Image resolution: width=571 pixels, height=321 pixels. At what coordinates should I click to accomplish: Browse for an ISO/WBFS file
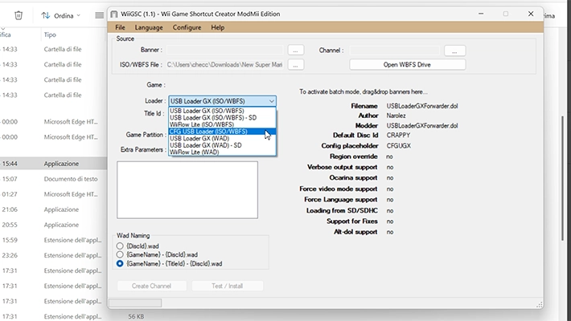[296, 65]
